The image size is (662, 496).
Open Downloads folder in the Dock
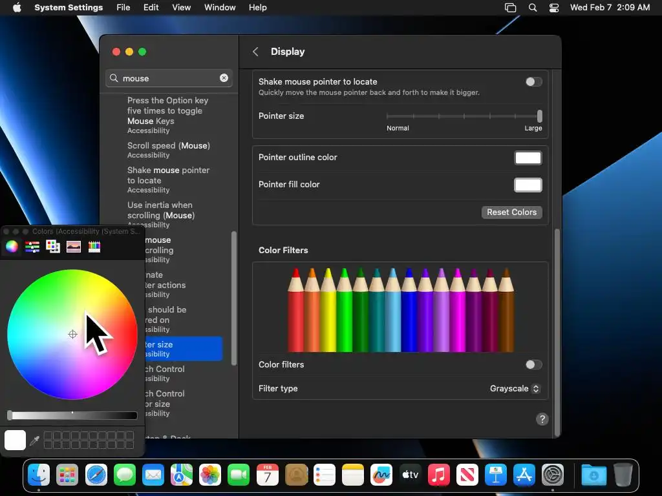(593, 475)
